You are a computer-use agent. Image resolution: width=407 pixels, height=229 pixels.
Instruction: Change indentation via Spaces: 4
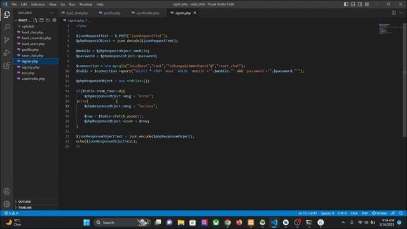coord(328,213)
